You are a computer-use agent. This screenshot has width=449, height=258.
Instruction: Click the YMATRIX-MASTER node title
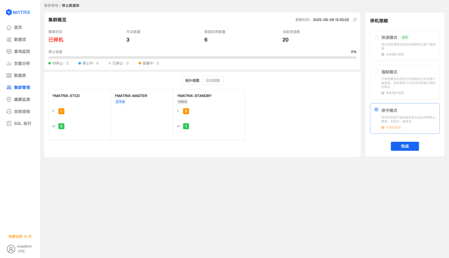click(x=131, y=96)
